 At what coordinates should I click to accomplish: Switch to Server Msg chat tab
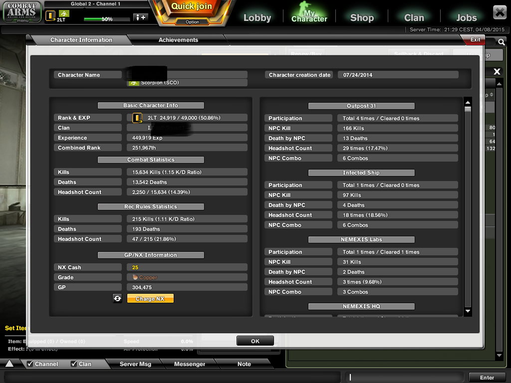(x=135, y=364)
